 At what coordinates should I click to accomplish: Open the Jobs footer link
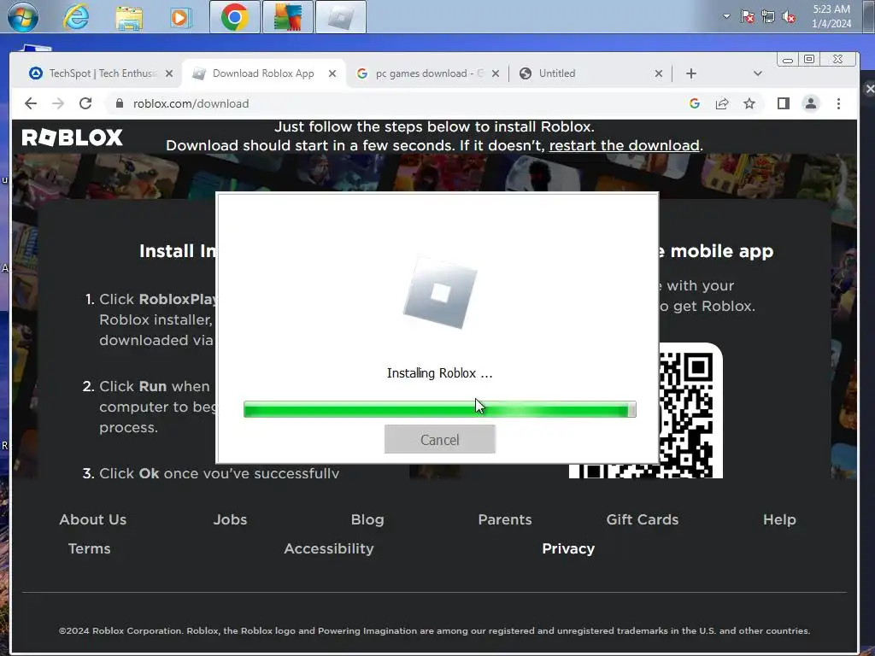click(230, 519)
